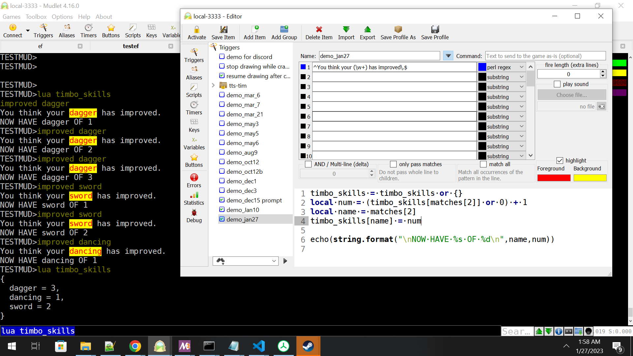Open perl regex pattern type dropdown
The height and width of the screenshot is (356, 633).
[502, 67]
